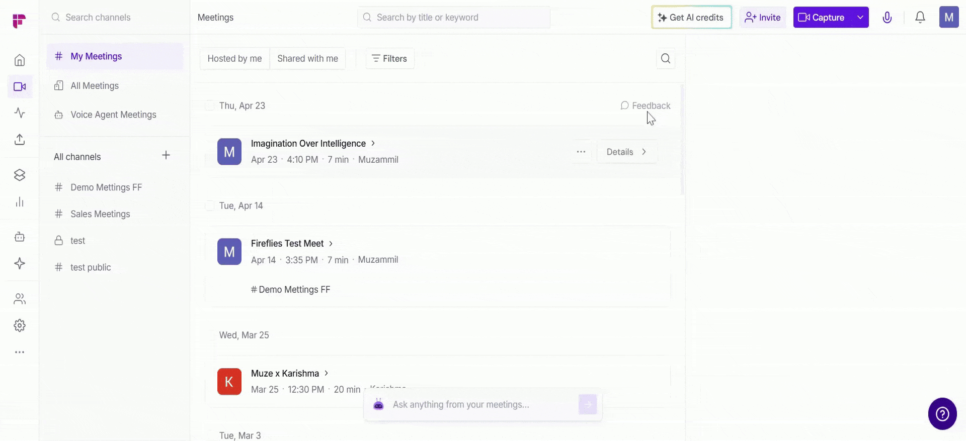Screen dimensions: 966x441
Task: Open the settings gear in sidebar
Action: 20,325
